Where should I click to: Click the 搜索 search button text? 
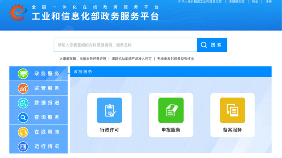[216, 45]
